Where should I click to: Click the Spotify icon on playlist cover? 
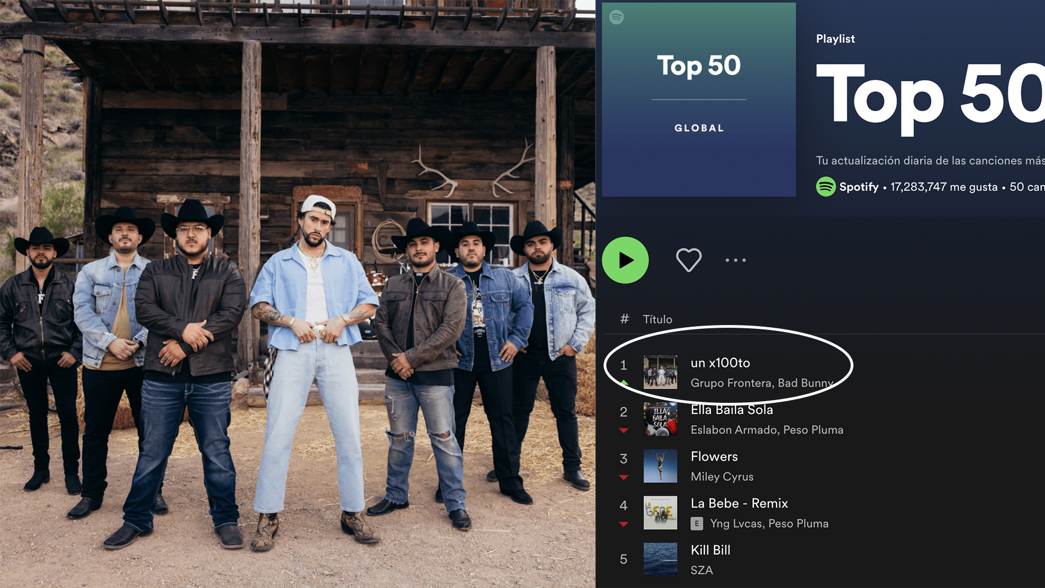pos(617,17)
